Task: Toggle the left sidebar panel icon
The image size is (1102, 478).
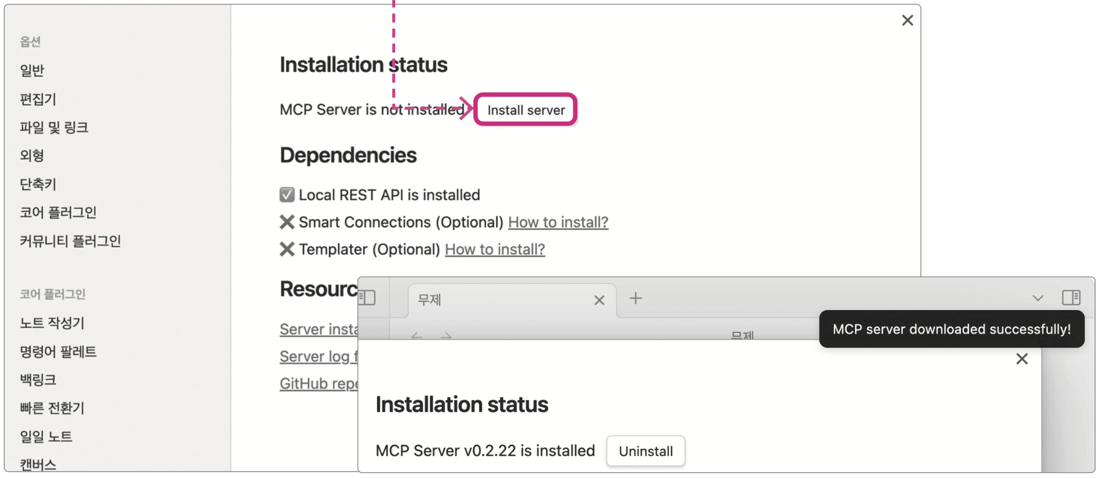Action: coord(368,298)
